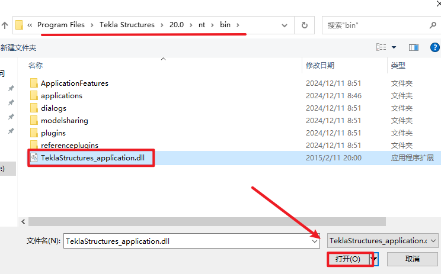
Task: Expand chevron after Program Files
Action: pyautogui.click(x=92, y=25)
